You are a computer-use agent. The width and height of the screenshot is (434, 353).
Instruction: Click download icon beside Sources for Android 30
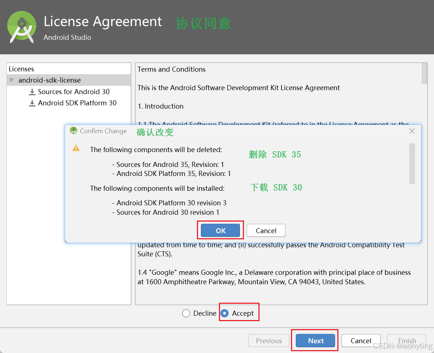point(32,92)
